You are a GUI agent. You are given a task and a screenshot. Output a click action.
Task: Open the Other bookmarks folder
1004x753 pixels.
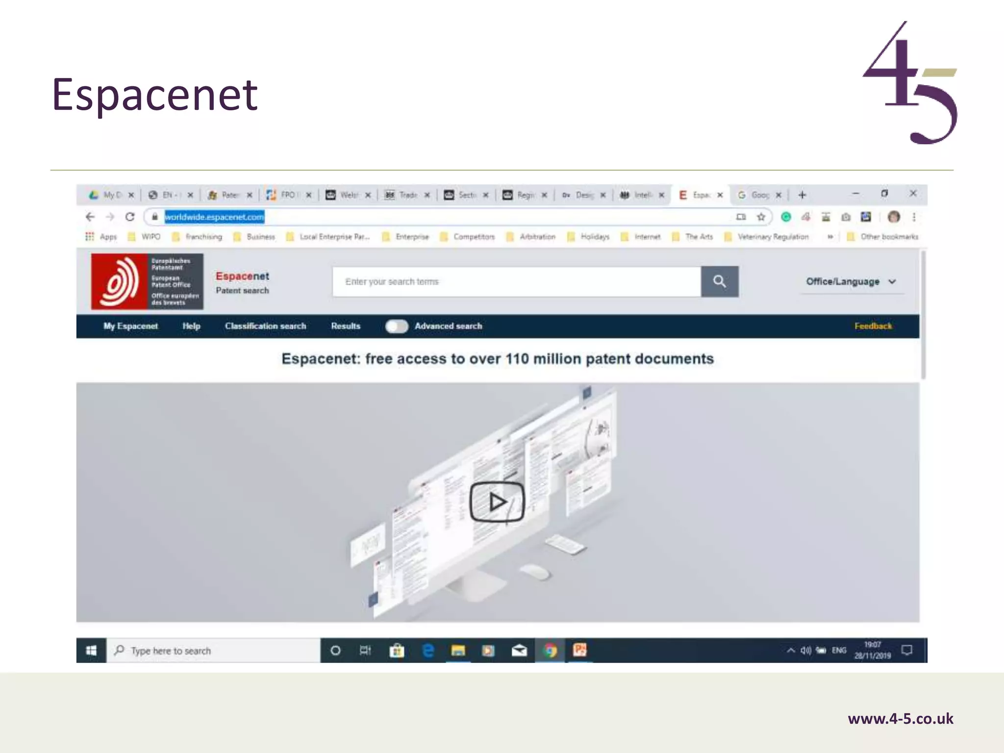[882, 237]
